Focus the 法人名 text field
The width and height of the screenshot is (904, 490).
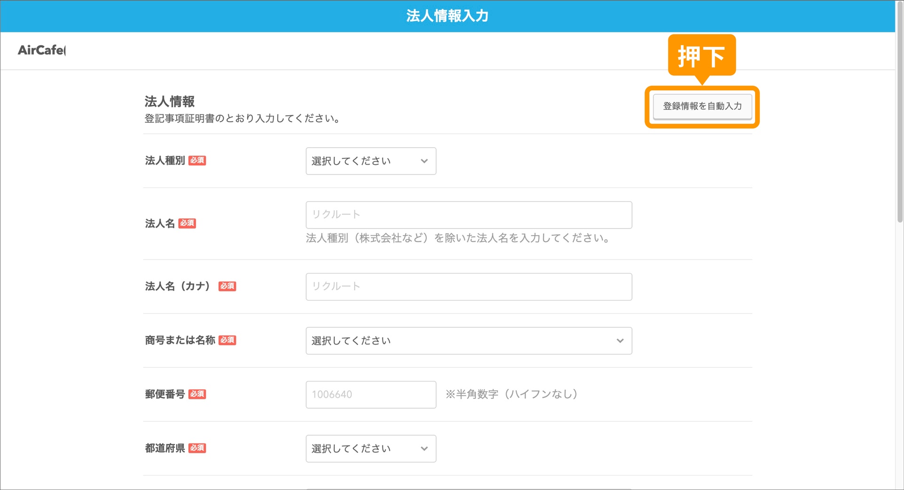468,215
